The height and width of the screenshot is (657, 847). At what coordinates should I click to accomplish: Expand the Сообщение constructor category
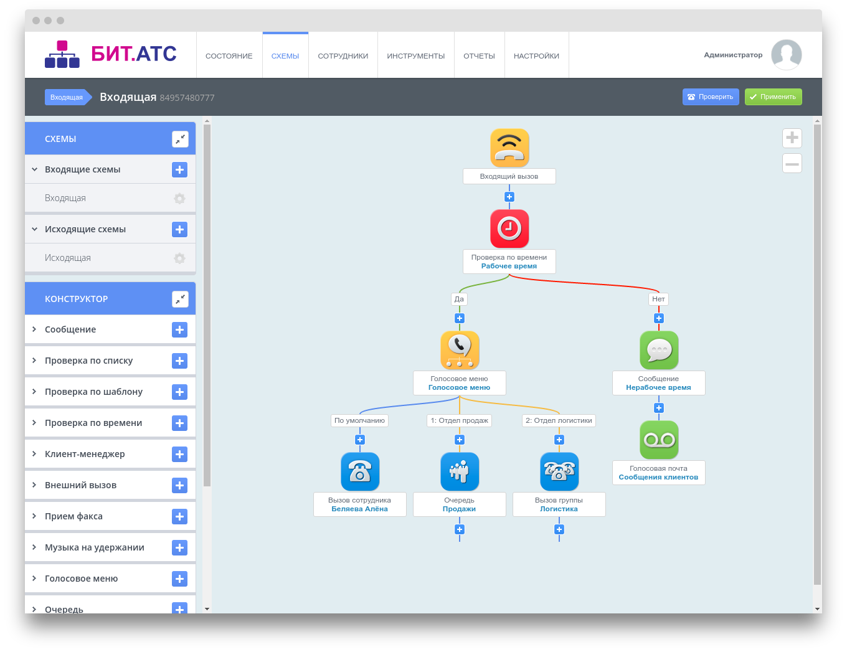(x=35, y=329)
